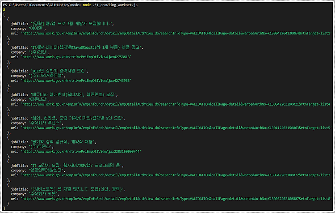335x213 pixels.
Task: Select job title '2022년 상반기 경력사원 모집'
Action: point(59,71)
